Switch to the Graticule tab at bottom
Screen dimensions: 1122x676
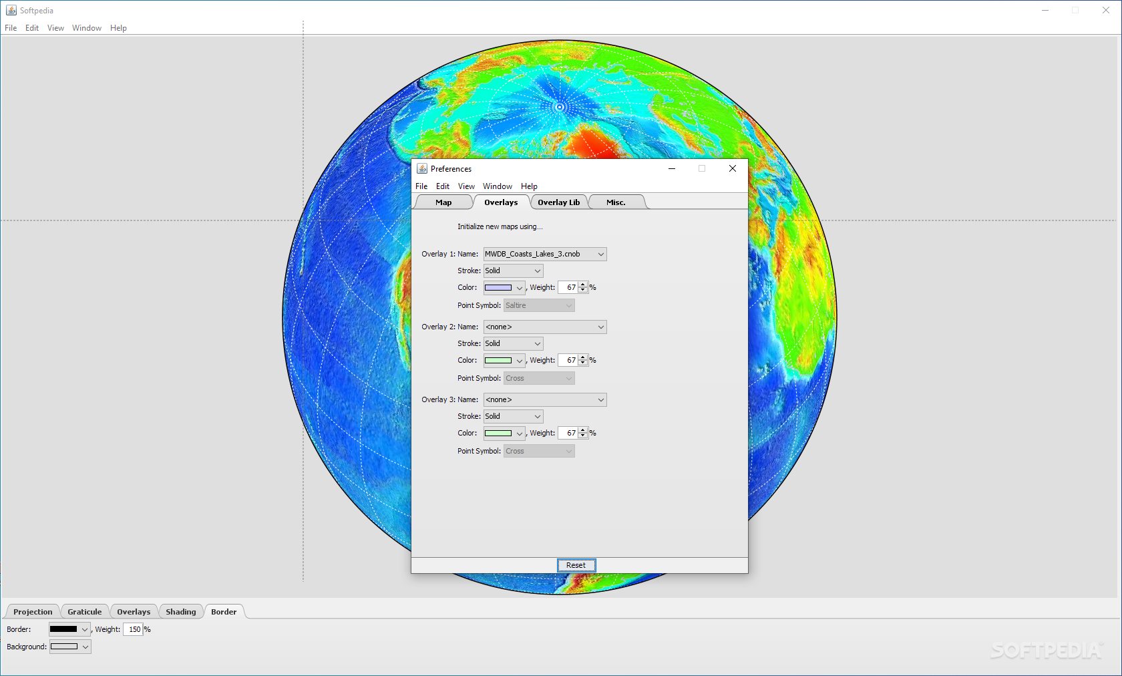click(x=85, y=612)
